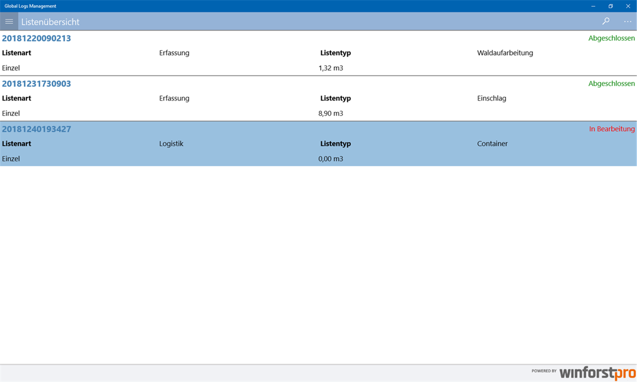Screen dimensions: 637x382
Task: Click the Listentyp column header of the selected list
Action: click(335, 143)
